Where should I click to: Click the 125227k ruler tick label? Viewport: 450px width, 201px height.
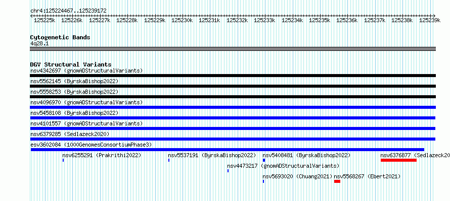coord(100,20)
